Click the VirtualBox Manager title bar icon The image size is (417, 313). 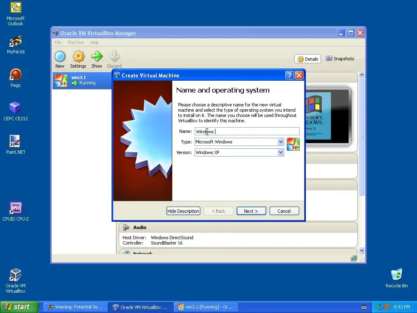[55, 33]
